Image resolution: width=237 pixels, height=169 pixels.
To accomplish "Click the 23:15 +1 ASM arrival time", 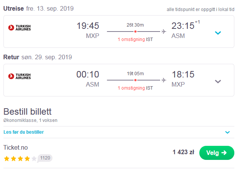I will 186,30.
